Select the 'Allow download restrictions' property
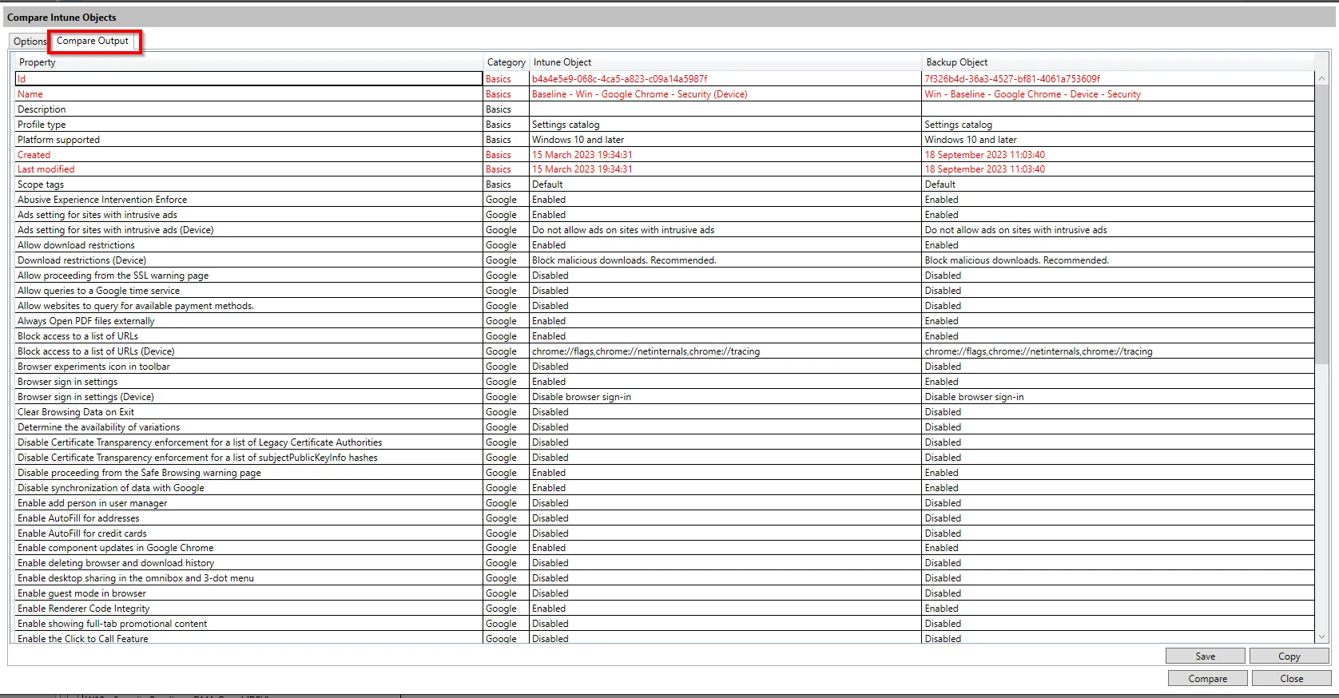 (76, 245)
